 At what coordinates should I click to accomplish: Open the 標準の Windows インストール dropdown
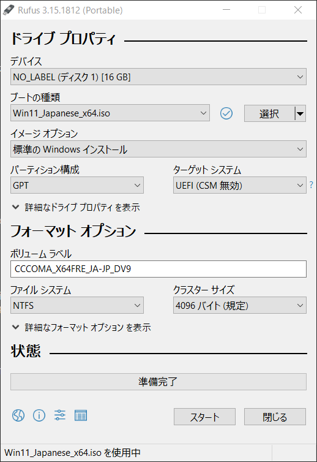158,149
